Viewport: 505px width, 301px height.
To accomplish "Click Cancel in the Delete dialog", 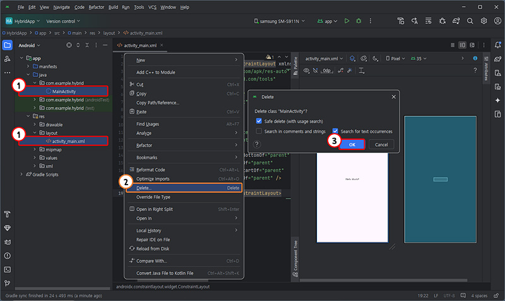I will [381, 145].
